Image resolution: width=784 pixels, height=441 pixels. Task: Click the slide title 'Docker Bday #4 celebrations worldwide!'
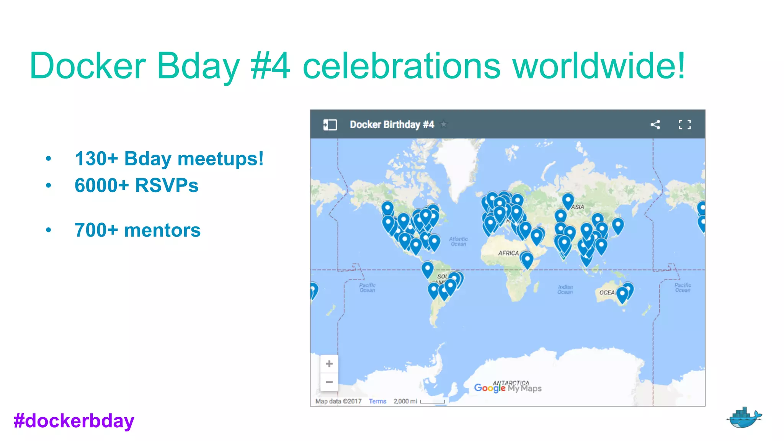coord(357,66)
